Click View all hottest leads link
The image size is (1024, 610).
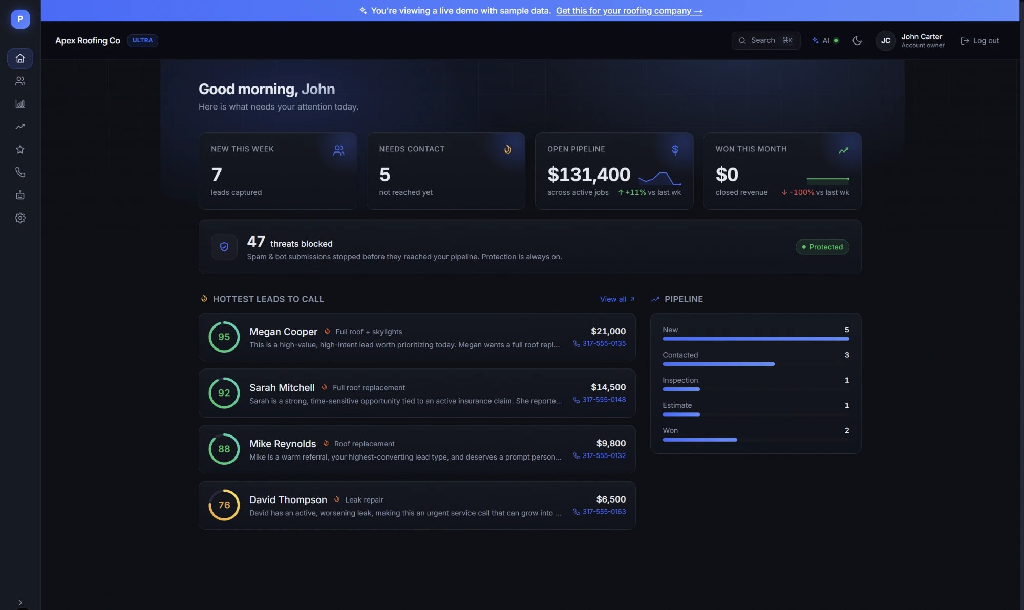pos(617,299)
